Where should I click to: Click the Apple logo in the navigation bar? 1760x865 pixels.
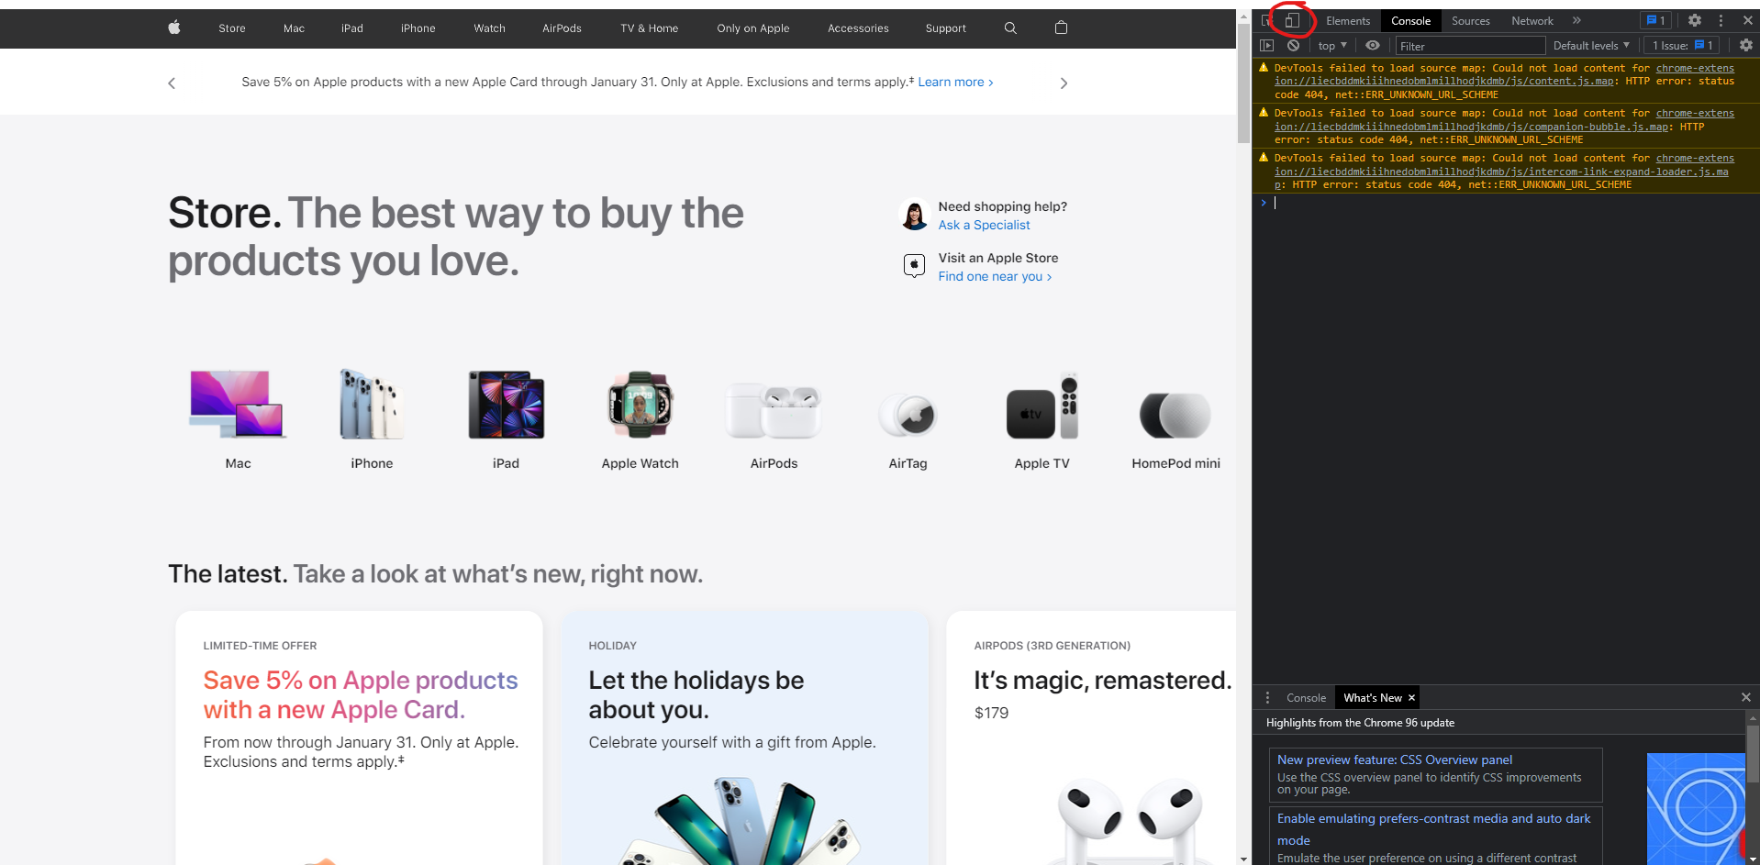(174, 28)
